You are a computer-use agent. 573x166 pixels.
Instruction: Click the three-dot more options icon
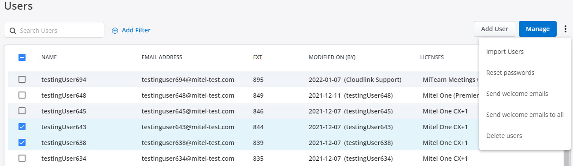[x=566, y=29]
